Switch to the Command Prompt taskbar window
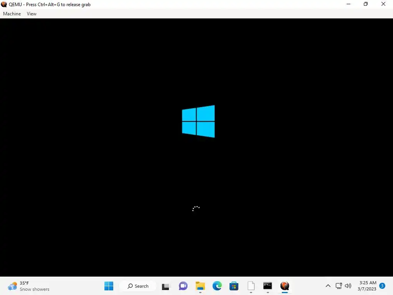The height and width of the screenshot is (295, 393). point(268,286)
